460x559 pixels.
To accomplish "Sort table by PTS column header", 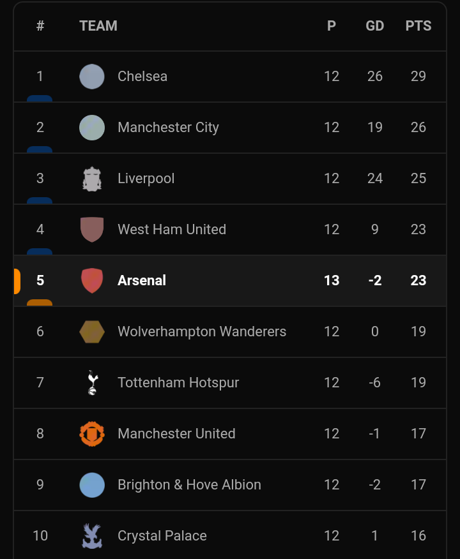I will point(418,26).
